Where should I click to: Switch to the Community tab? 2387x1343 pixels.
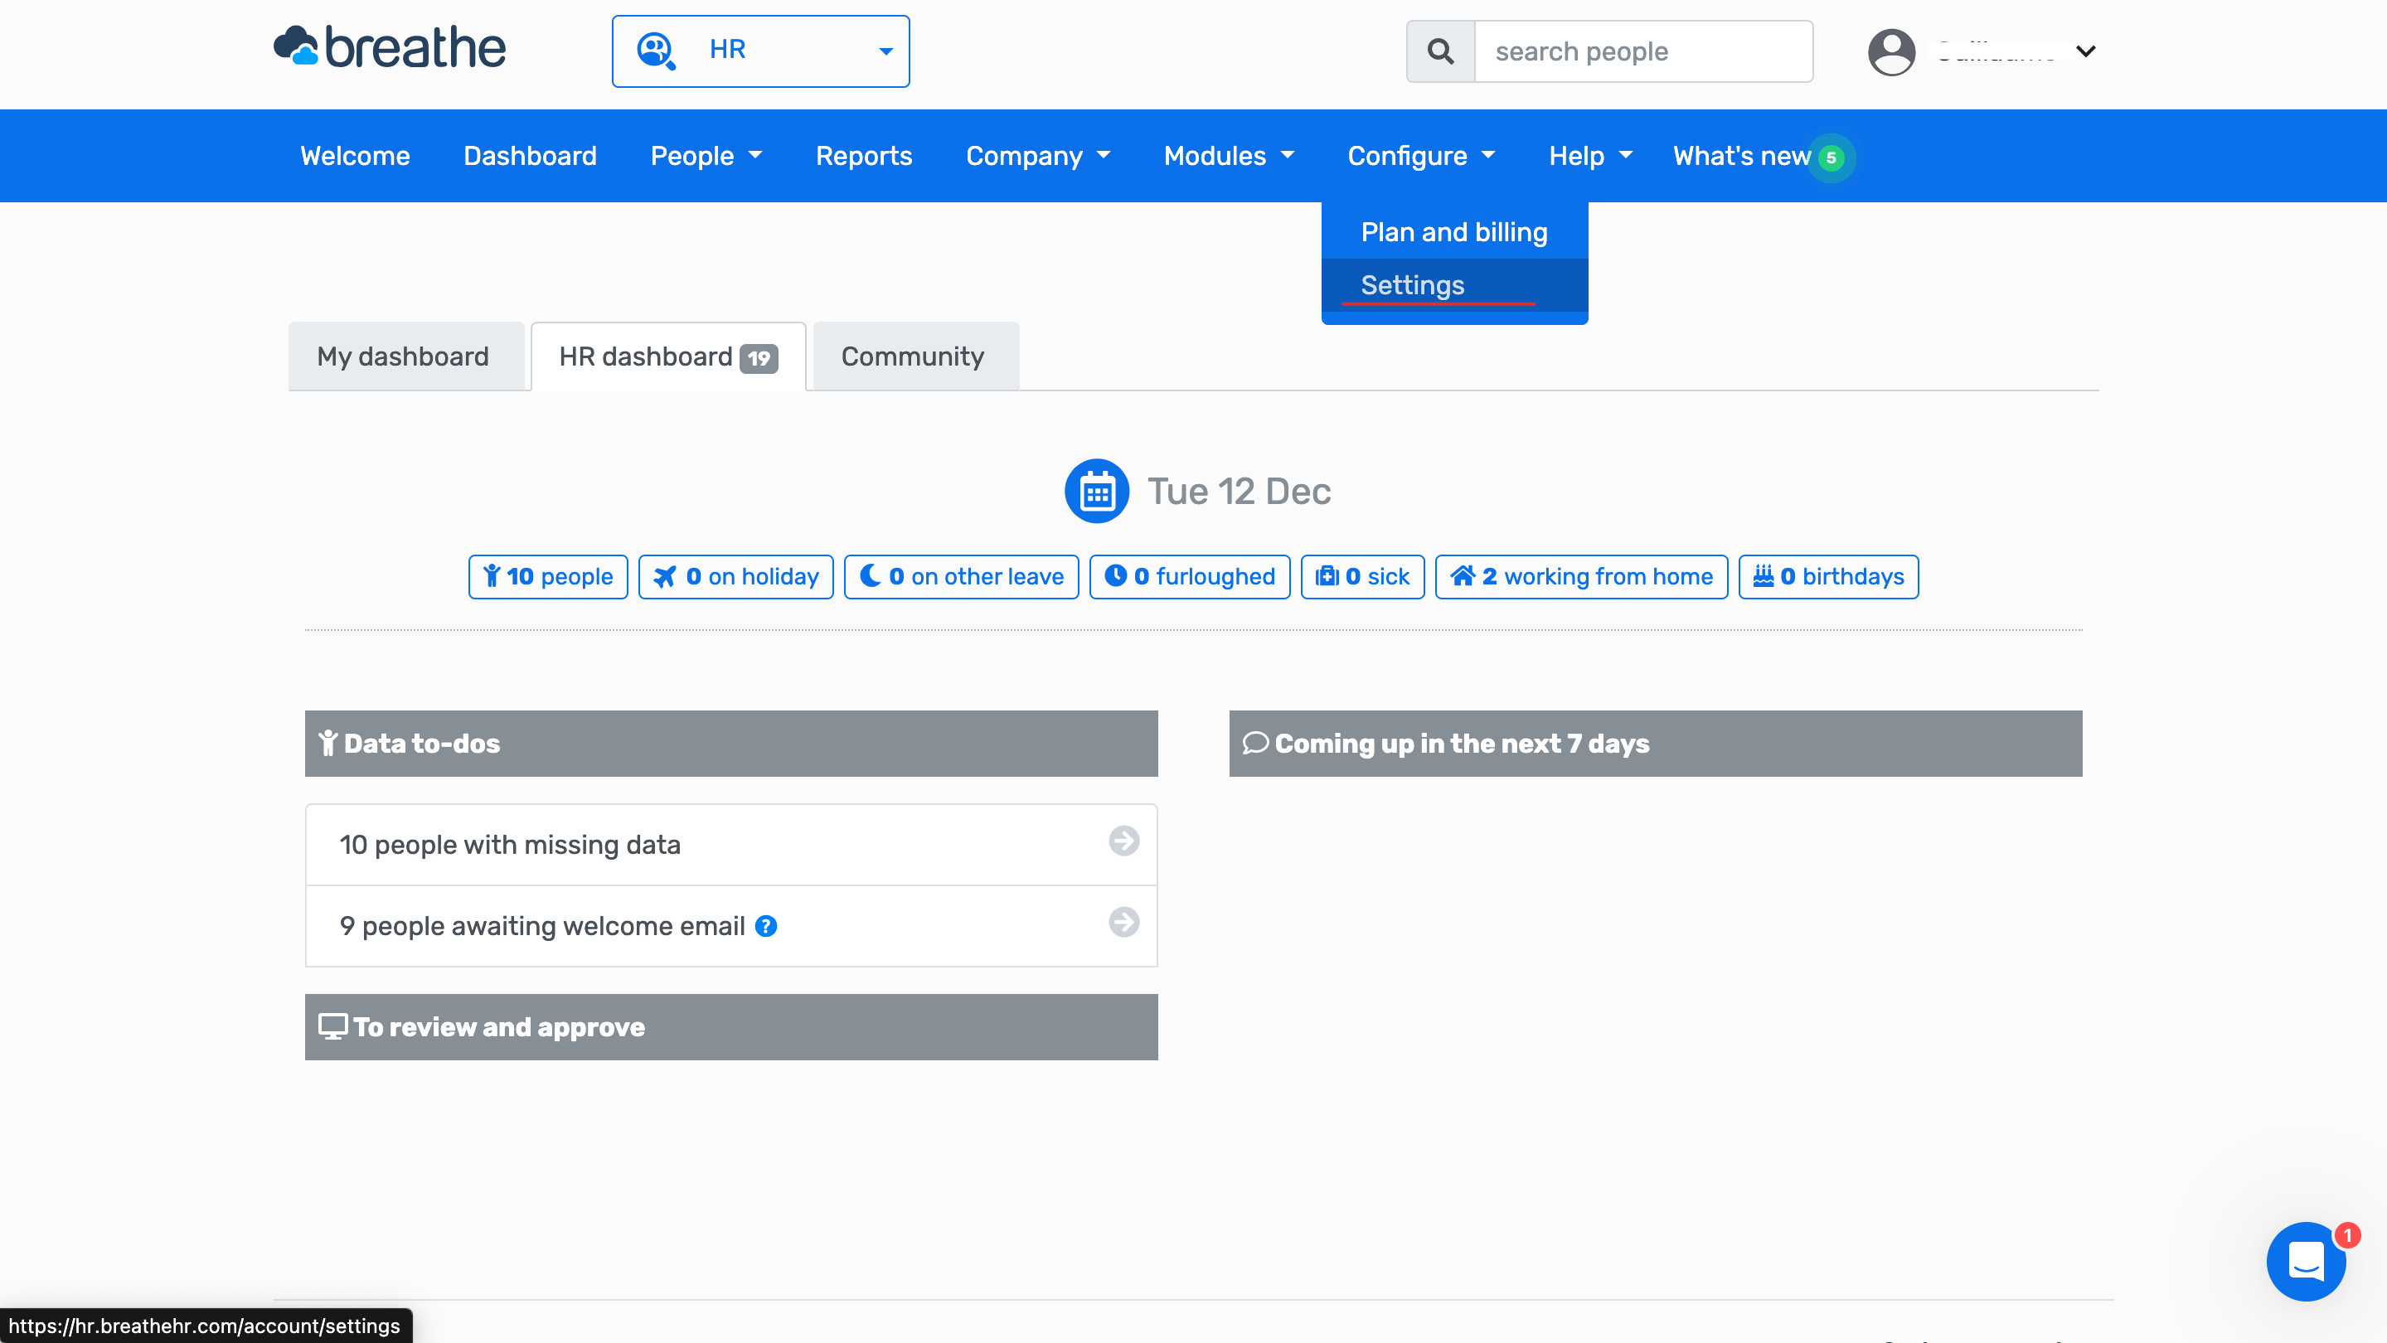913,356
